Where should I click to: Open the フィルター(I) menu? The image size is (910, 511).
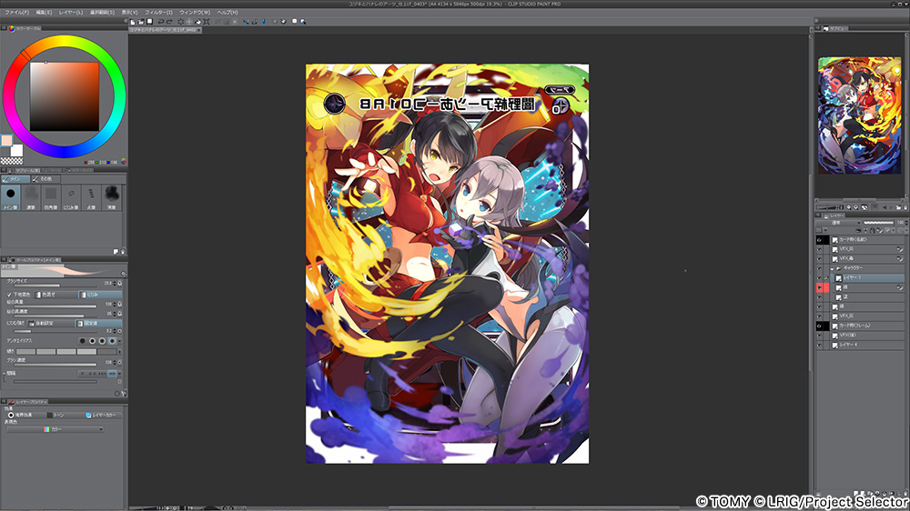158,12
